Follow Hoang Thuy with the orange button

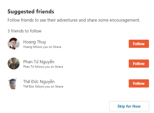point(139,44)
